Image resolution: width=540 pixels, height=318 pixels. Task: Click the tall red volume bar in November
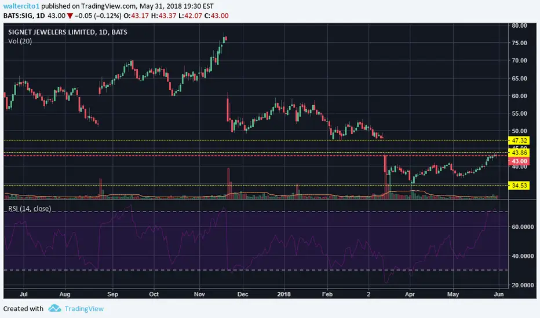pos(228,183)
